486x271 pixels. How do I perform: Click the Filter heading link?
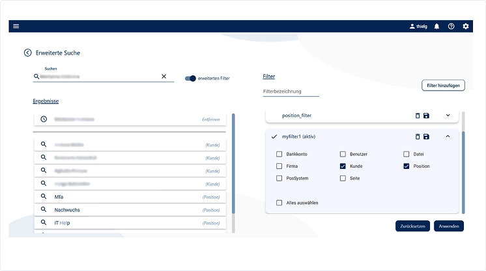click(268, 77)
